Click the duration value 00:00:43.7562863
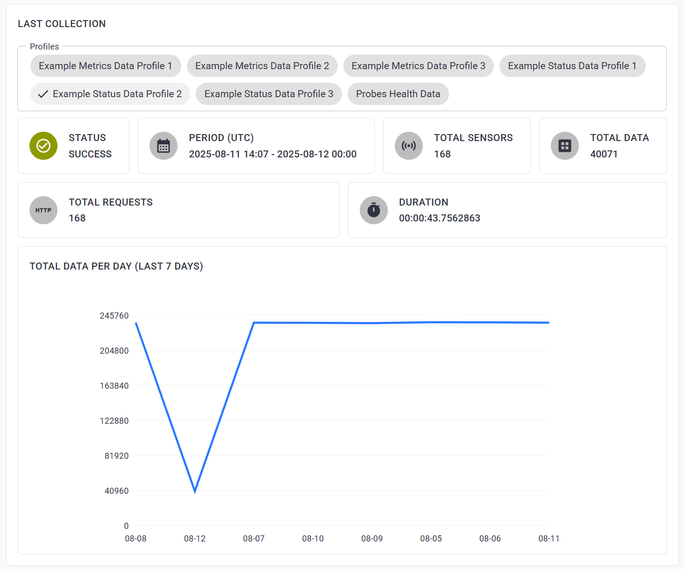 [440, 218]
